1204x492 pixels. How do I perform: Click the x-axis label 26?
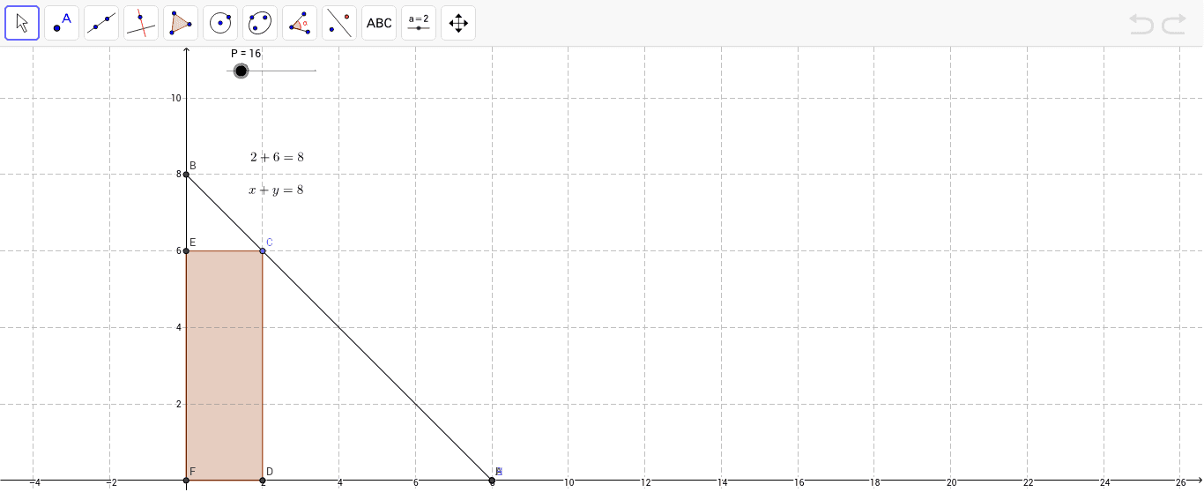pyautogui.click(x=1181, y=482)
